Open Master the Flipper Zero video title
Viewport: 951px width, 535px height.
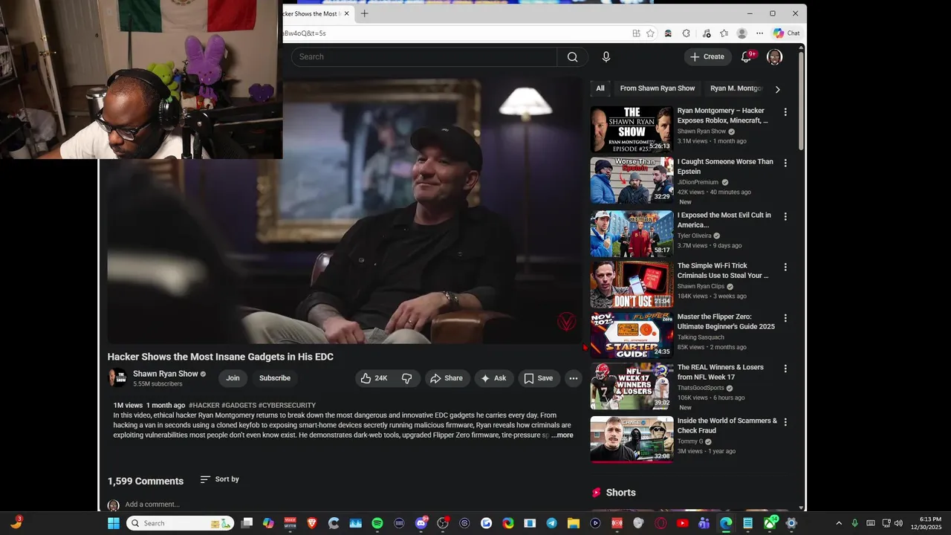tap(726, 322)
